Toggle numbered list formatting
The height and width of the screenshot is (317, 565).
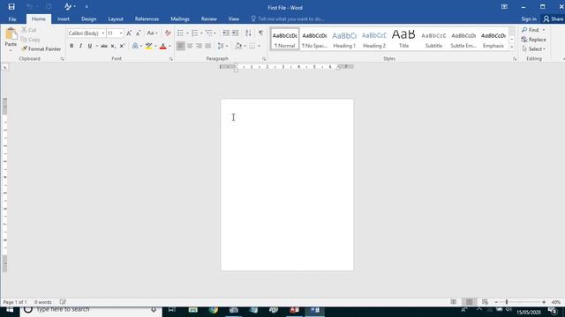[194, 33]
